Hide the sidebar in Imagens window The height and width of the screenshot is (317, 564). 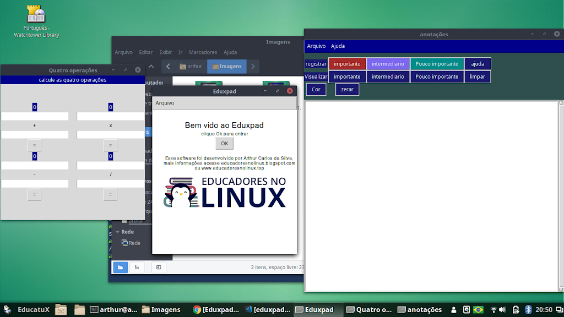[x=159, y=267]
